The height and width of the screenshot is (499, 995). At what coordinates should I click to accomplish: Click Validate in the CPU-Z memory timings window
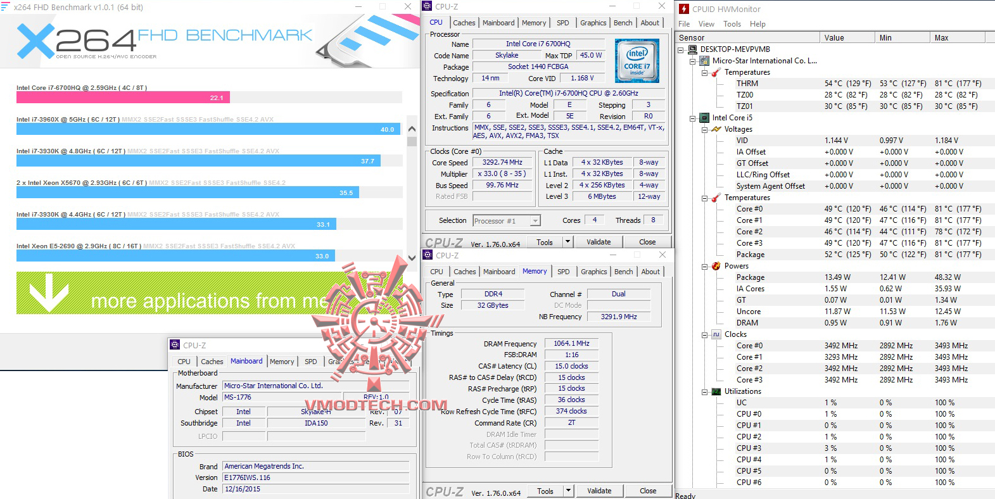(x=599, y=491)
